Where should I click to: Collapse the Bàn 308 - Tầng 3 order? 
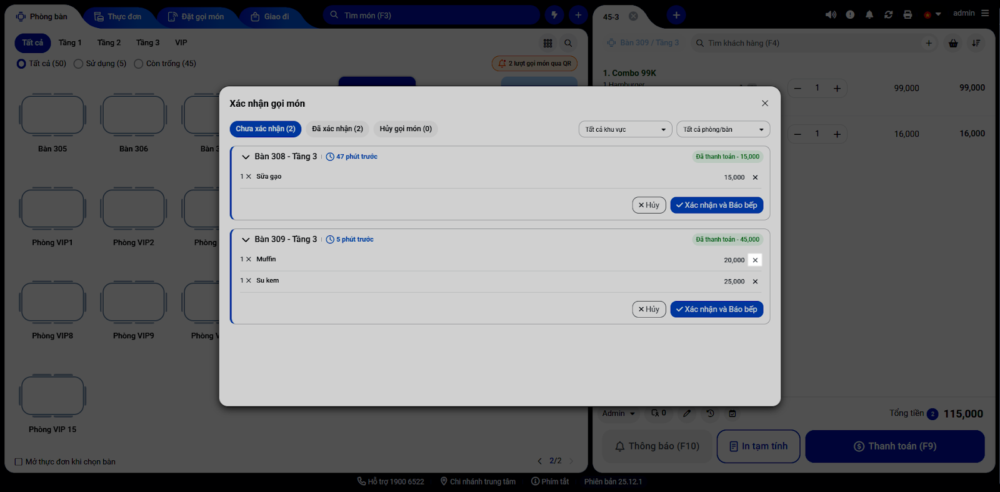pos(246,157)
